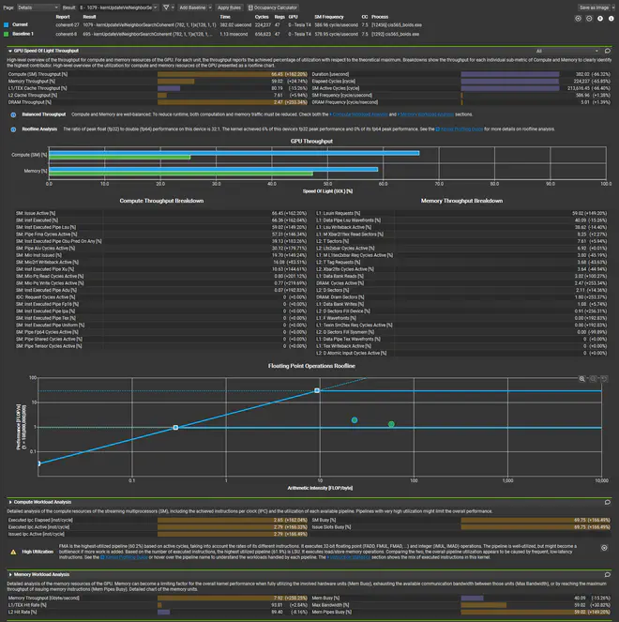Click the blue Current result color square
The image size is (619, 622).
click(x=6, y=24)
